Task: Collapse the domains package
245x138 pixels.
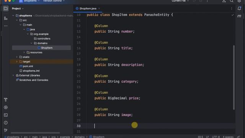Action: click(31, 43)
